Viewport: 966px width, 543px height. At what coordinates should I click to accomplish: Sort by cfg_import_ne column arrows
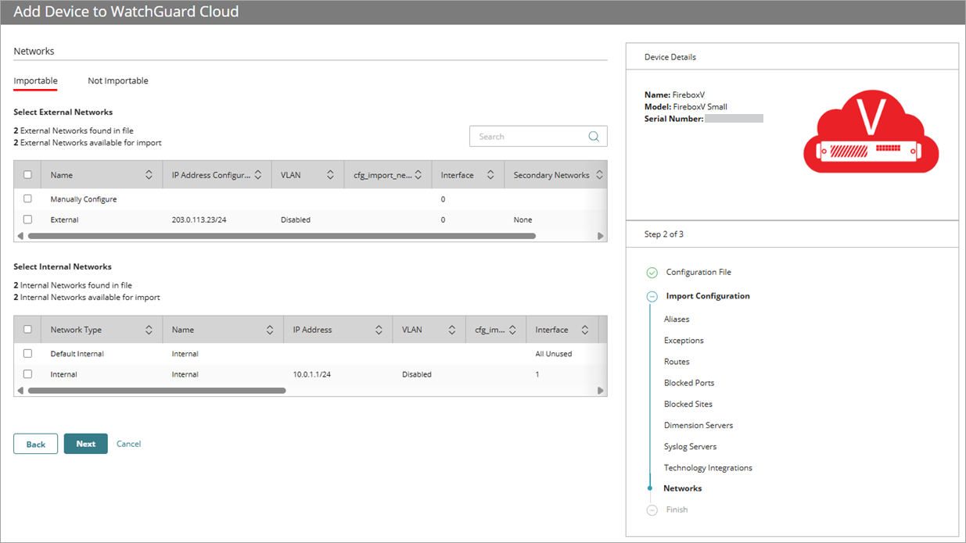[x=418, y=175]
